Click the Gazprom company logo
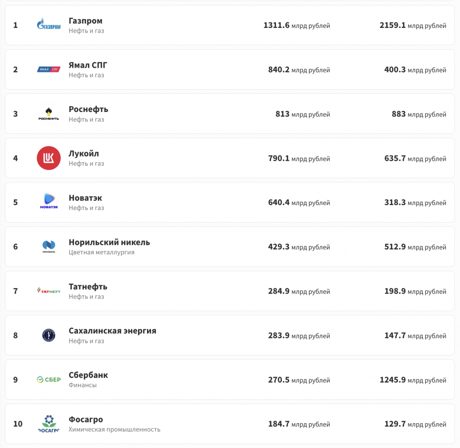This screenshot has width=460, height=448. click(x=49, y=25)
